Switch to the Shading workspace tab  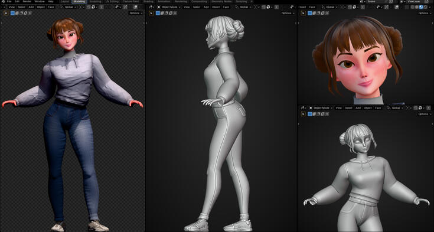click(x=149, y=1)
